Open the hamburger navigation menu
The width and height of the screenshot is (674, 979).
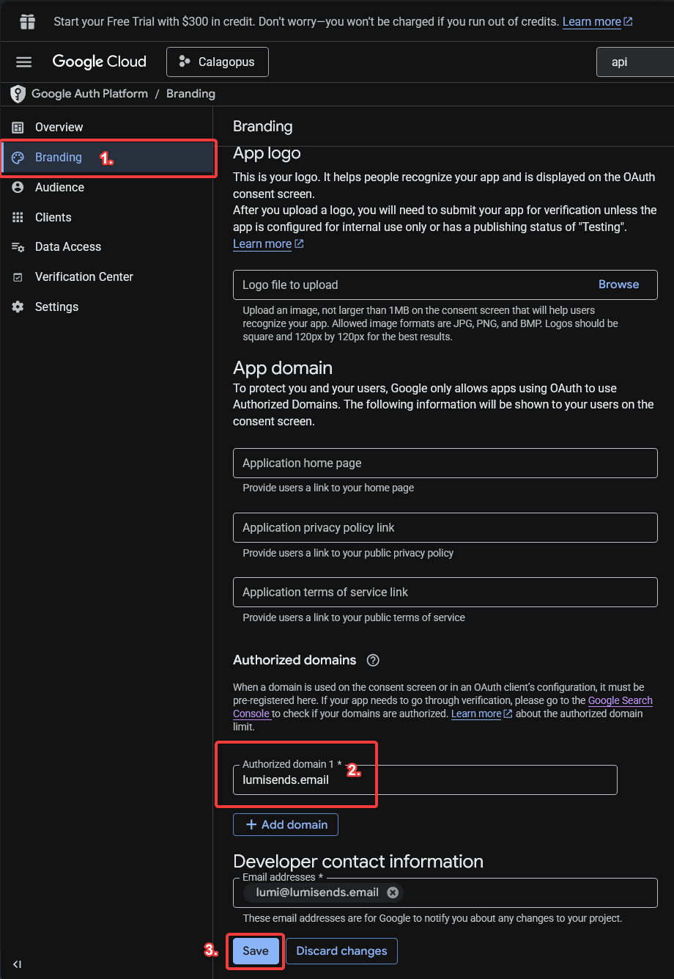(x=23, y=62)
